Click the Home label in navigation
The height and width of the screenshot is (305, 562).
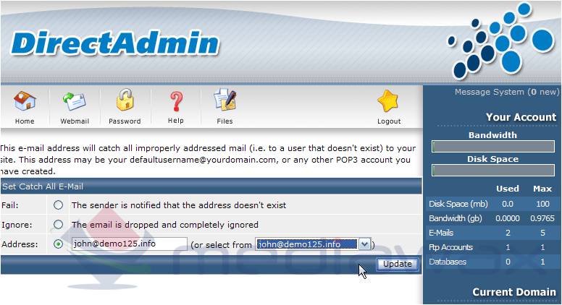point(25,121)
